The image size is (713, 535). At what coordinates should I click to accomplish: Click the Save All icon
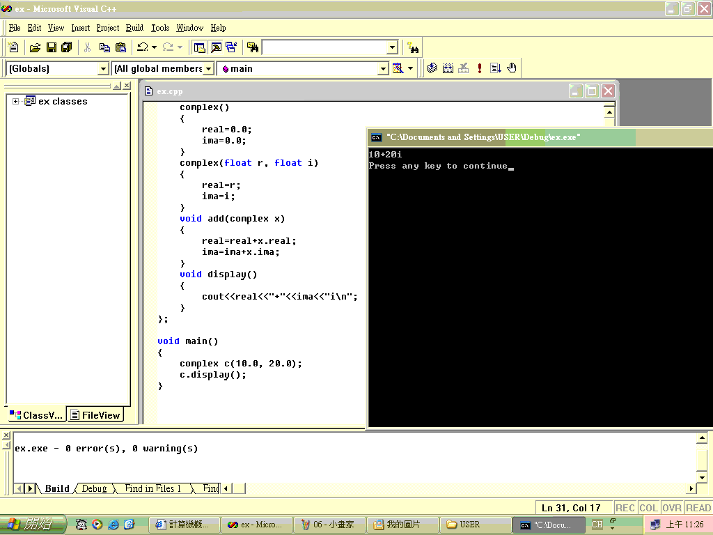pos(66,47)
